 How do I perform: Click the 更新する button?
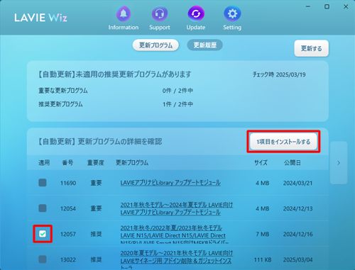point(311,48)
